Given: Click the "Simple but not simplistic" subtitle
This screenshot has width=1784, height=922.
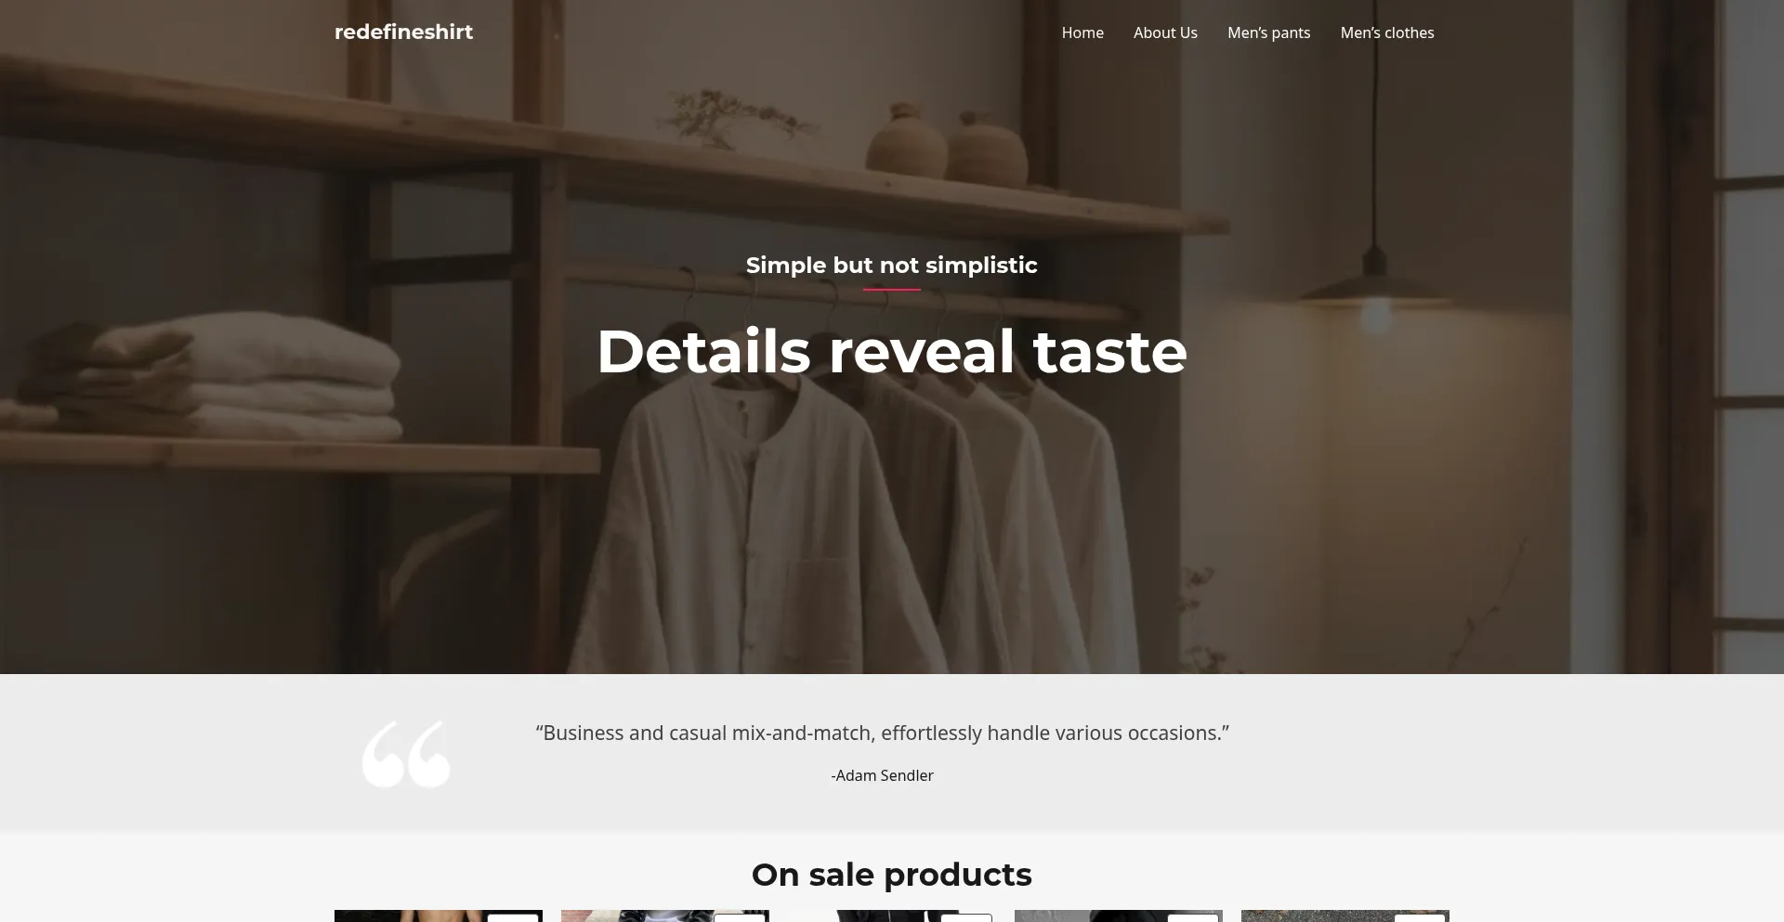Looking at the screenshot, I should (892, 266).
